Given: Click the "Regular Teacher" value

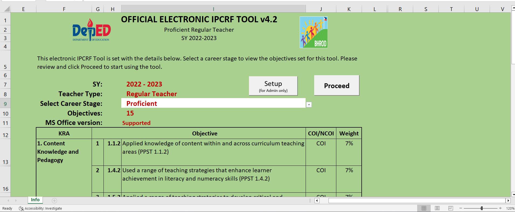Looking at the screenshot, I should click(x=151, y=94).
